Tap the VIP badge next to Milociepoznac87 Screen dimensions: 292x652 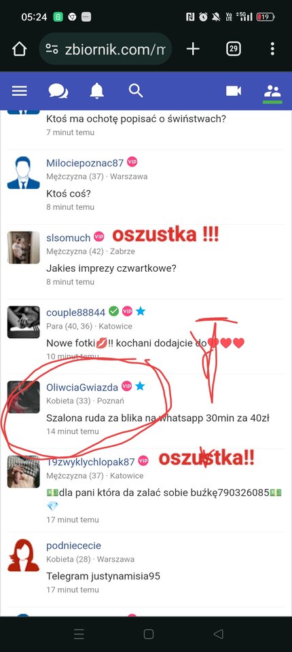coord(132,162)
